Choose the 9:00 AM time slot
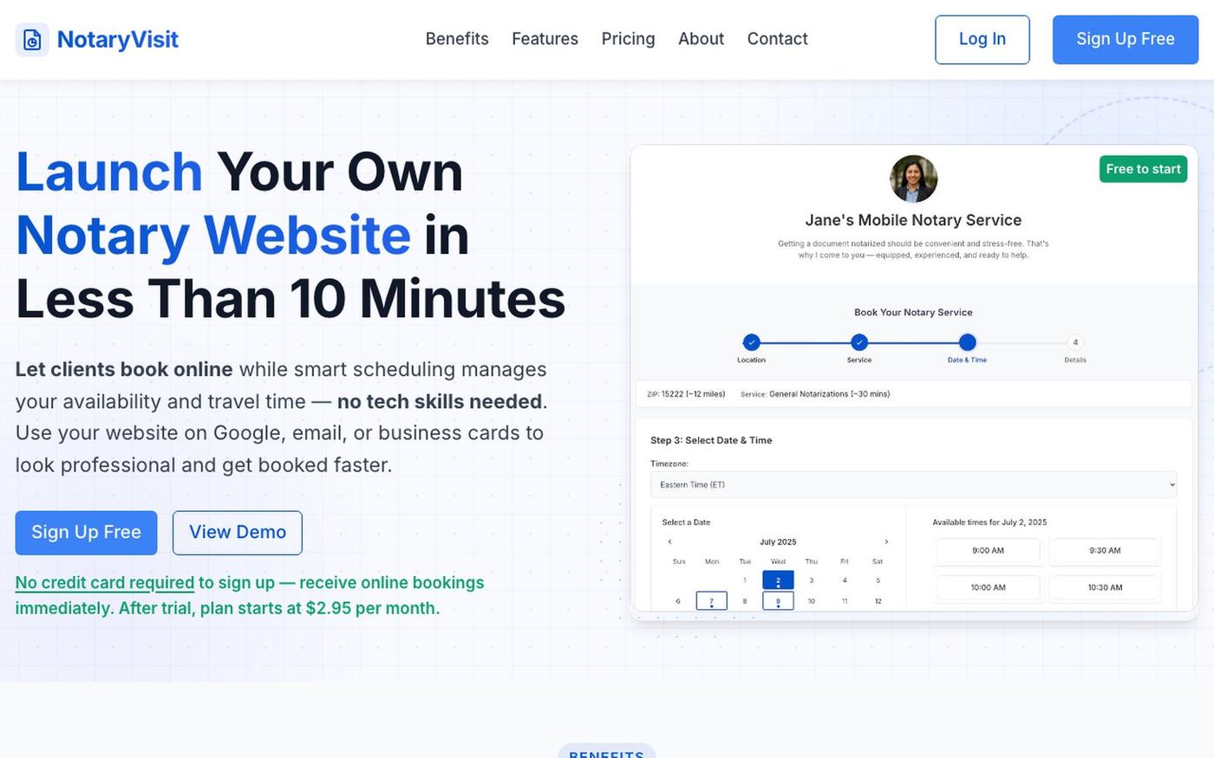Viewport: 1214px width, 758px height. [x=988, y=551]
